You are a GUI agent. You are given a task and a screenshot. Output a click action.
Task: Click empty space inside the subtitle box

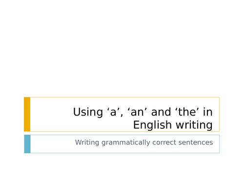pos(52,144)
